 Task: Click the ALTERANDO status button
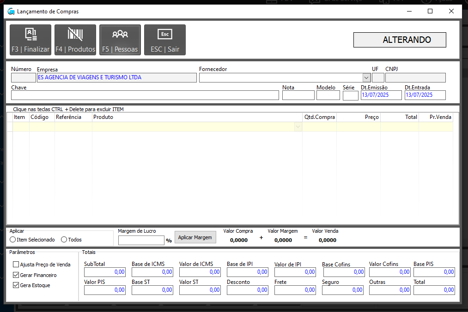tap(400, 40)
